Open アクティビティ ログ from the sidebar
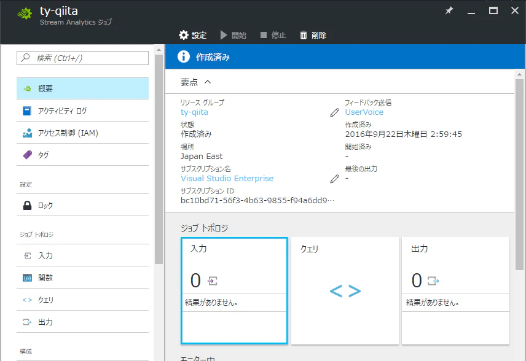Screen dimensions: 526x361 (82, 111)
